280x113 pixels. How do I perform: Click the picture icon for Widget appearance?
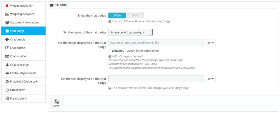[x=7, y=14]
